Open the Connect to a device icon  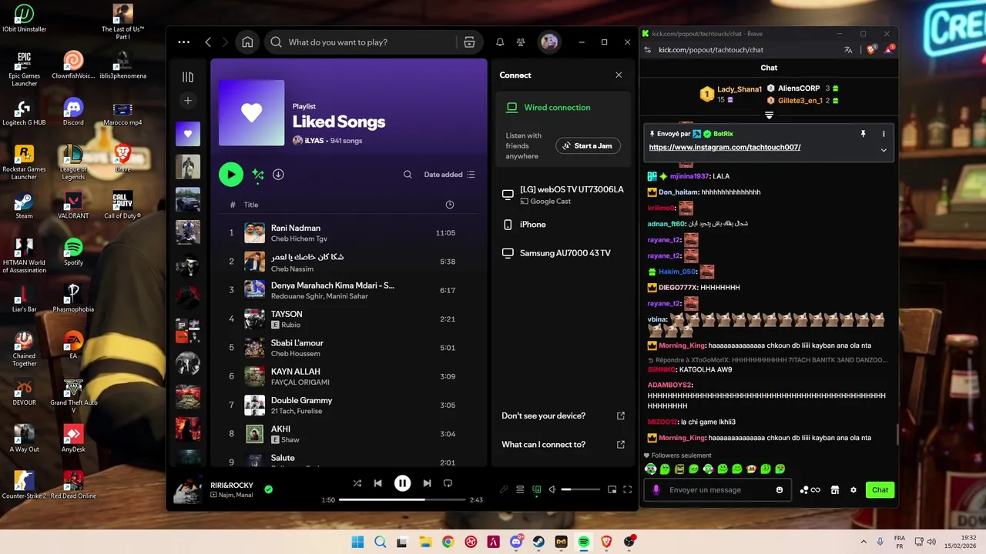coord(537,489)
